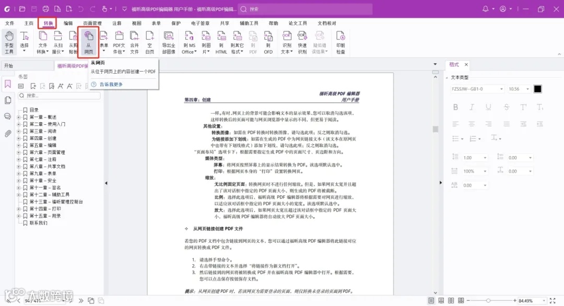This screenshot has width=564, height=306.
Task: Open the 文件 (File) menu
Action: point(10,23)
